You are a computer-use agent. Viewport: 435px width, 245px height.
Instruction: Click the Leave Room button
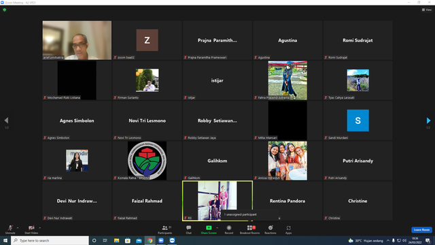[x=421, y=230]
